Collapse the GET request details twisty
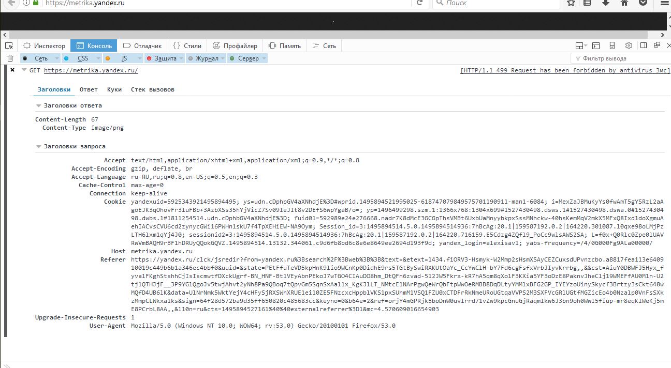671x368 pixels. click(24, 70)
